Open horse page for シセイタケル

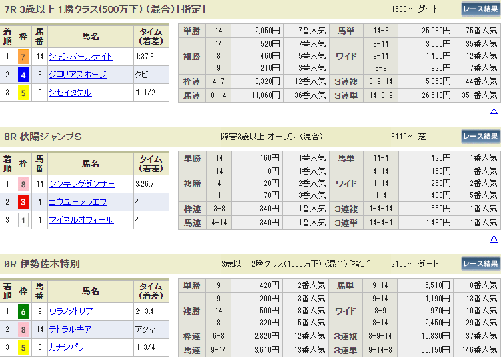point(71,93)
